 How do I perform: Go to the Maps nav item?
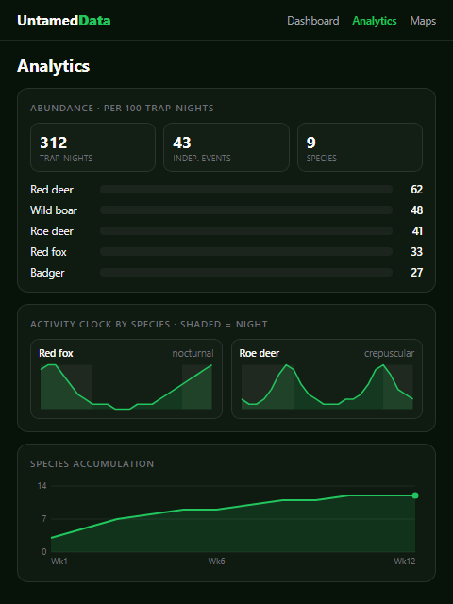pos(423,21)
